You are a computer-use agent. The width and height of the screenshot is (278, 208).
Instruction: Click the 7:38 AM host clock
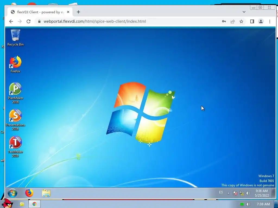click(263, 204)
